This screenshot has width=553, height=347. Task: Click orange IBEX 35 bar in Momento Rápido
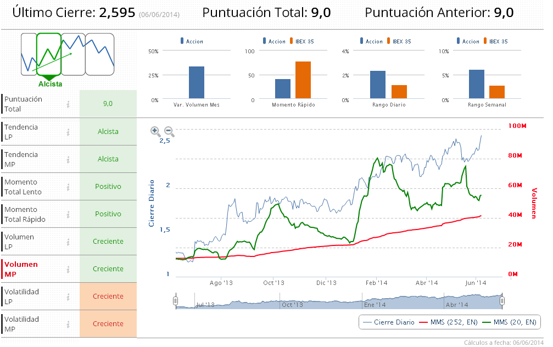[x=303, y=80]
